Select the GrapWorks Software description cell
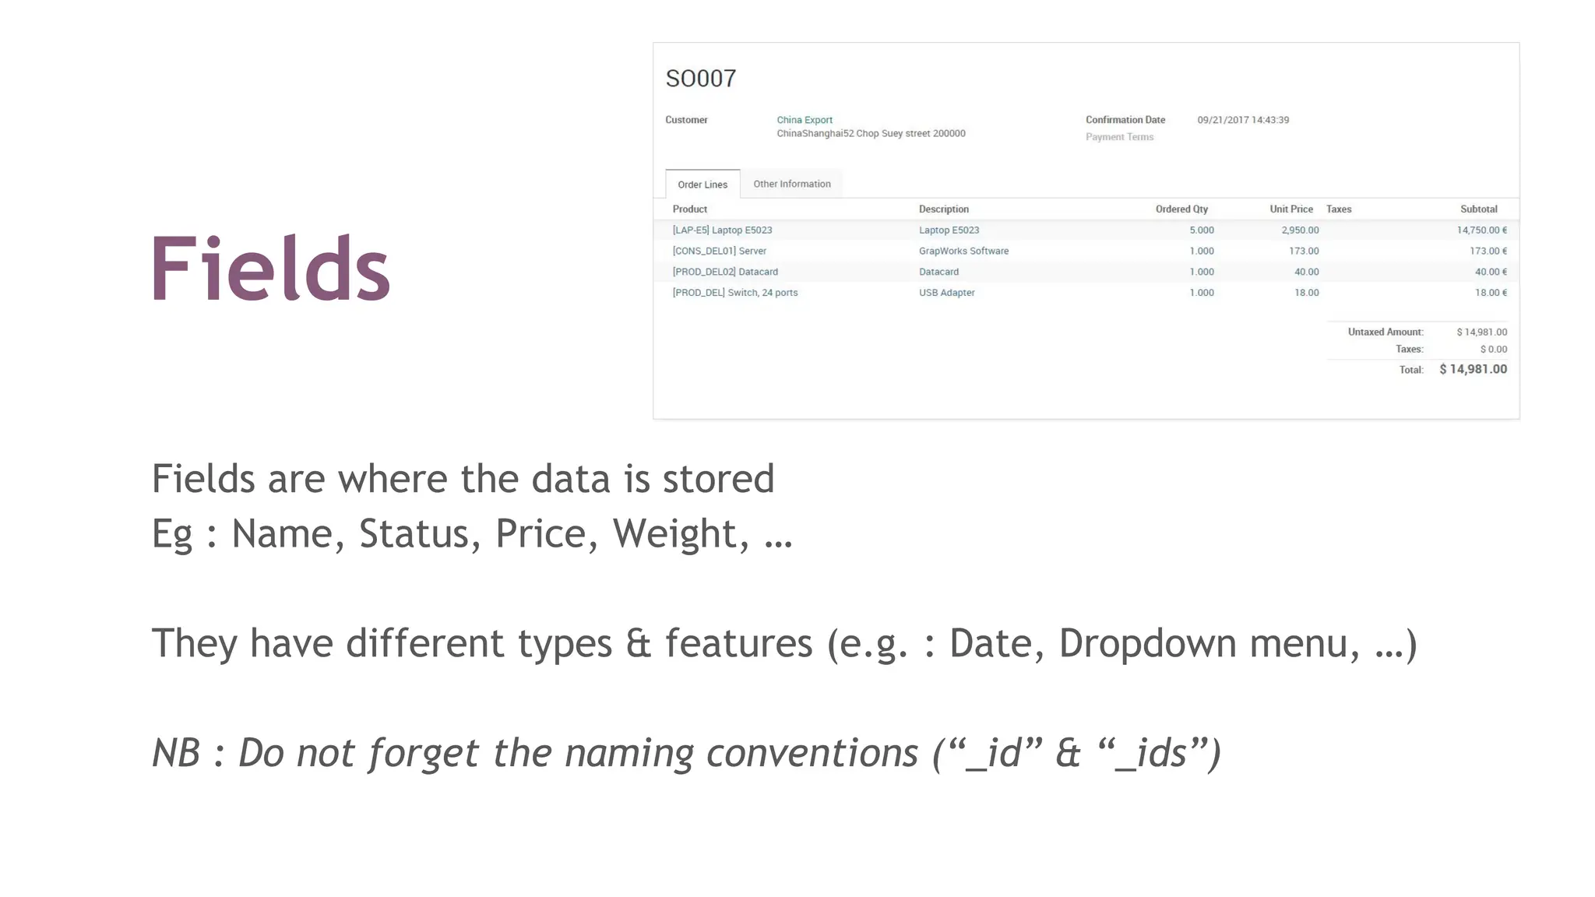 pyautogui.click(x=963, y=252)
